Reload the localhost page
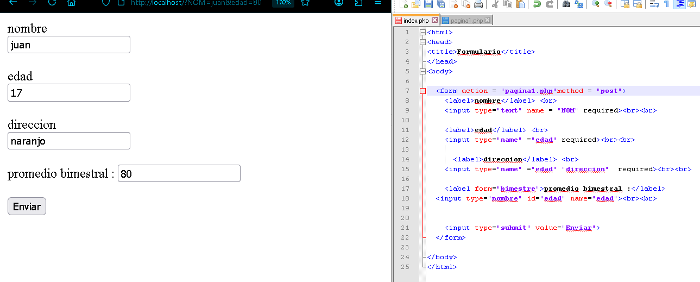This screenshot has height=282, width=700. point(52,3)
